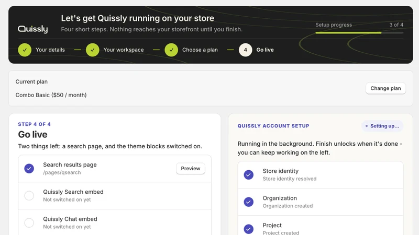Click the 'STEP 4 OF 4' label
Screen dimensions: 419x235
[34, 124]
